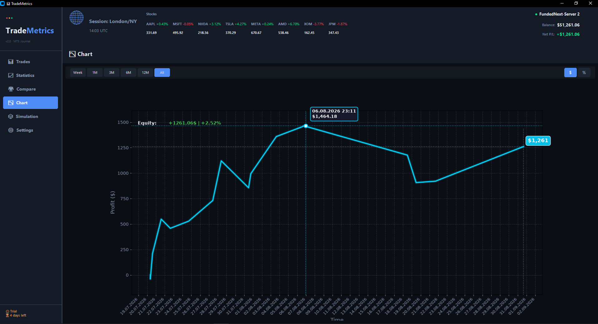Open the Simulation page

point(31,116)
